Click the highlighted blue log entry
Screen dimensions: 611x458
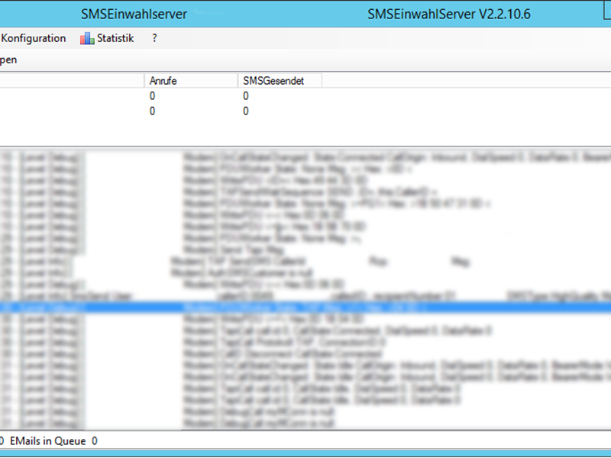pos(305,308)
